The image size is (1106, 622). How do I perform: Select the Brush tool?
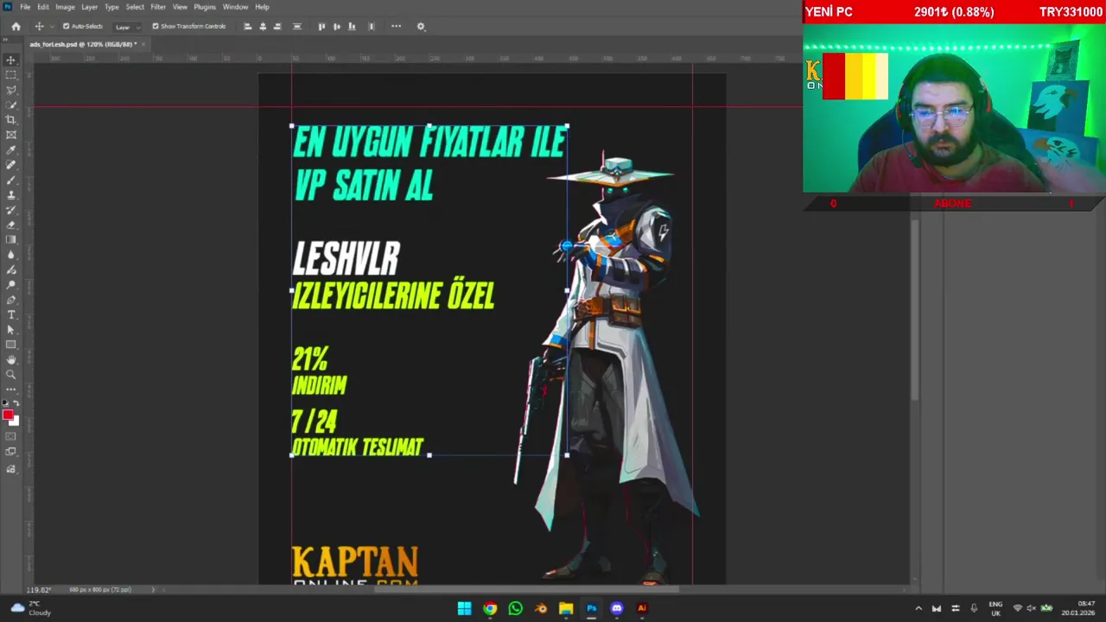pos(11,180)
